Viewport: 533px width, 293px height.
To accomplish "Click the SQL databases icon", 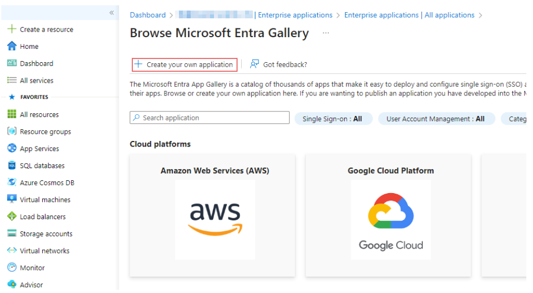I will 12,165.
